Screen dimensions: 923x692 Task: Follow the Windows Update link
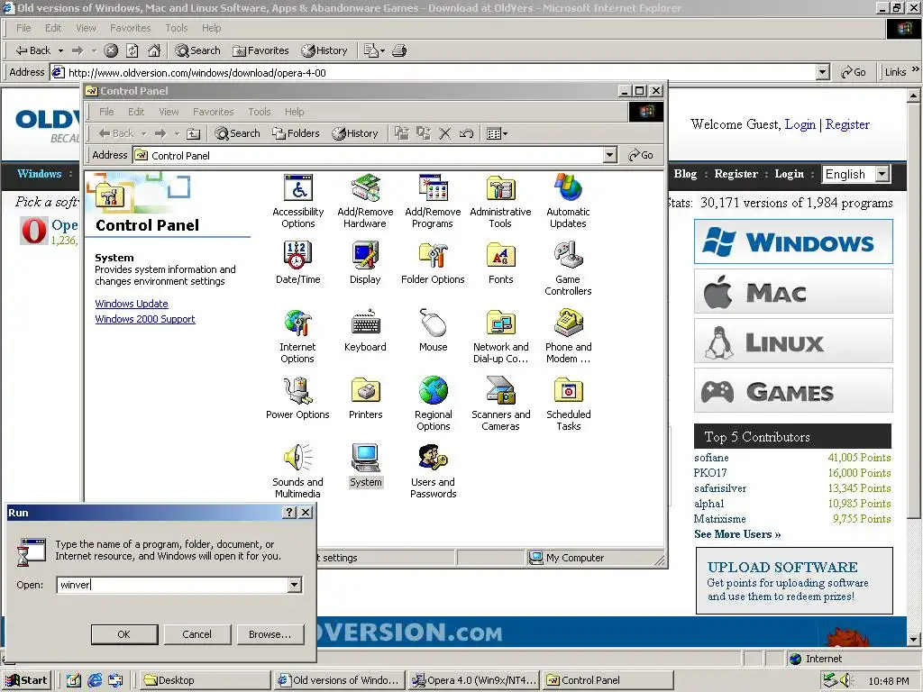tap(132, 304)
